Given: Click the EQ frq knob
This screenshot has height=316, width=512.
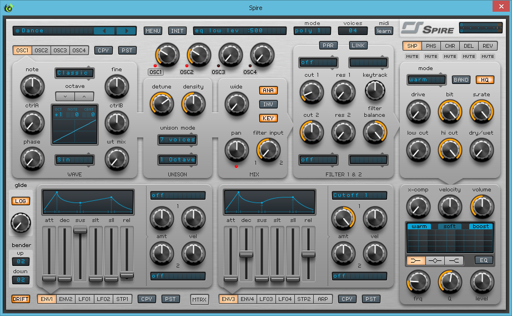Looking at the screenshot, I should coord(418,282).
